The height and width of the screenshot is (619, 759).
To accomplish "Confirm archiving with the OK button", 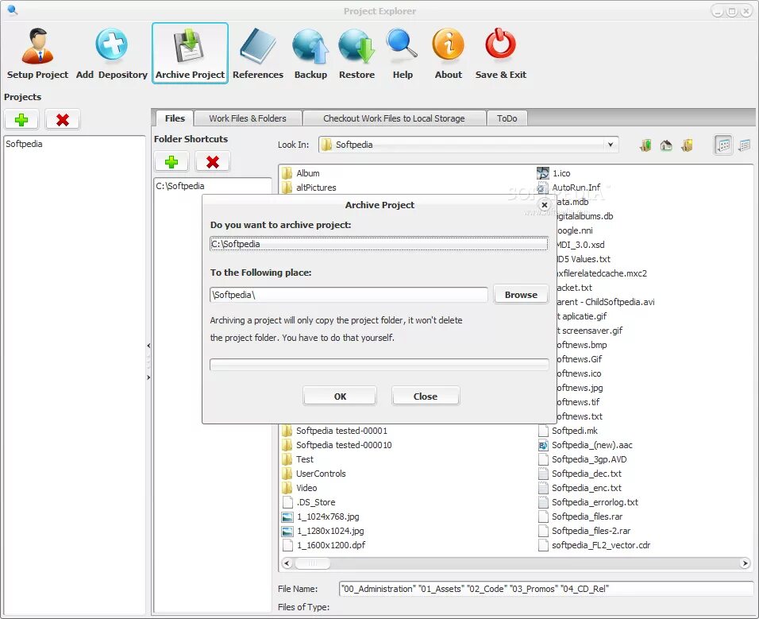I will tap(340, 397).
